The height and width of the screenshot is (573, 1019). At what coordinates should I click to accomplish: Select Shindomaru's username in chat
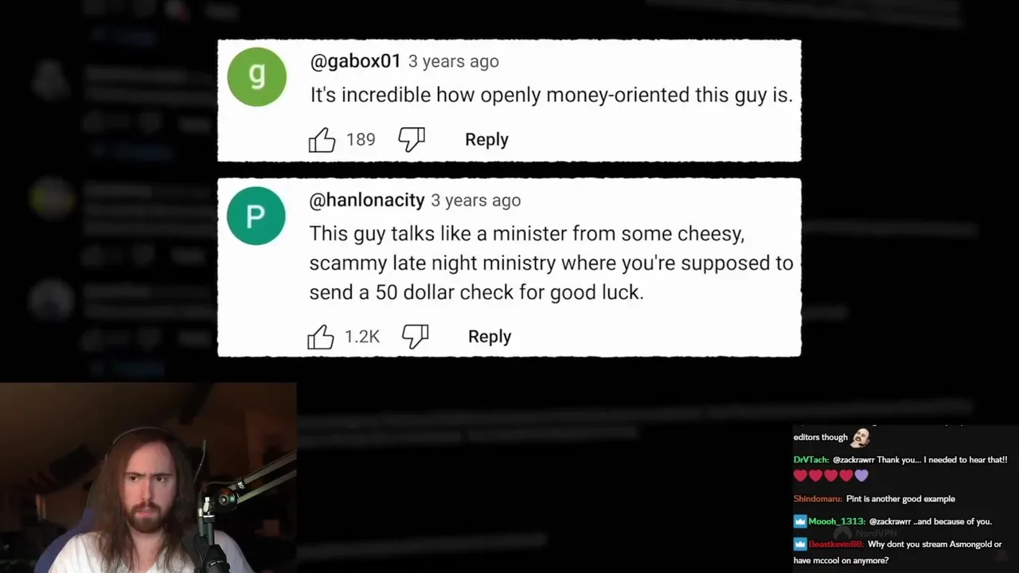(818, 499)
